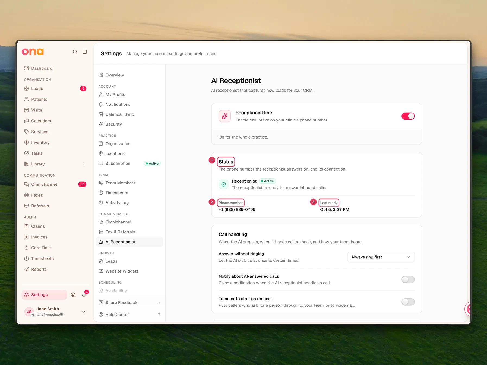Open Subscription settings
This screenshot has width=487, height=365.
click(129, 164)
